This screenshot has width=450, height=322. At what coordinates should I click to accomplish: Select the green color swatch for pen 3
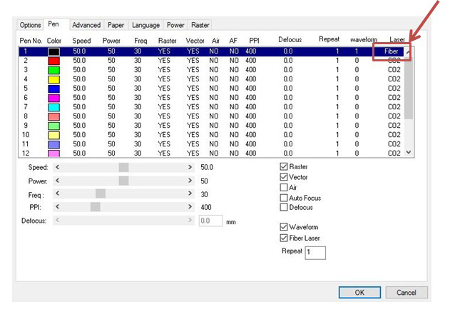(53, 70)
